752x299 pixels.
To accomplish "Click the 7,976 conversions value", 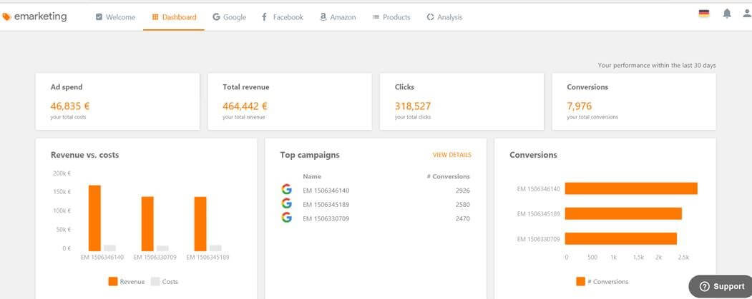I will (x=580, y=106).
